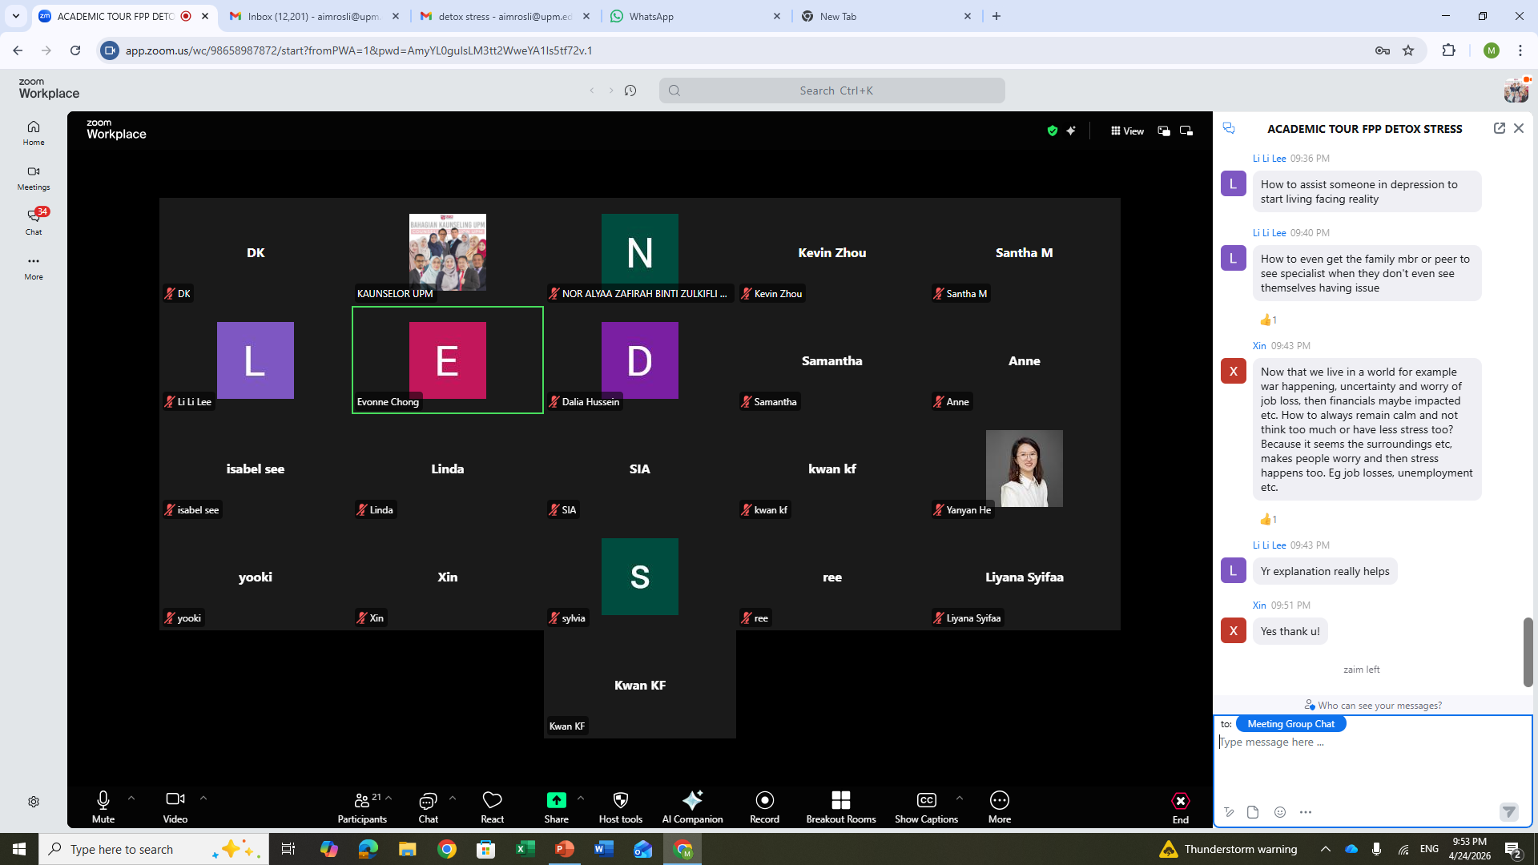Open Meetings in Zoom sidebar
This screenshot has width=1538, height=865.
[34, 178]
